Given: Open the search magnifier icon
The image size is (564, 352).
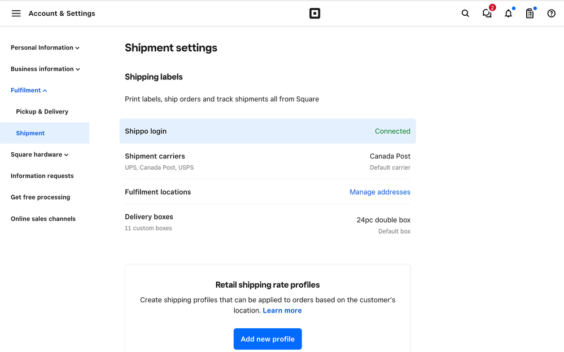Looking at the screenshot, I should click(465, 14).
